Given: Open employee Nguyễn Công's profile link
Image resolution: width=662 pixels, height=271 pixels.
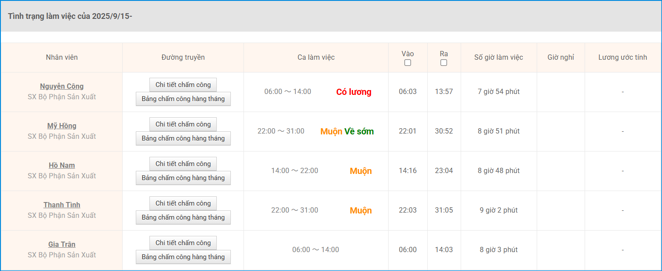Looking at the screenshot, I should (62, 86).
